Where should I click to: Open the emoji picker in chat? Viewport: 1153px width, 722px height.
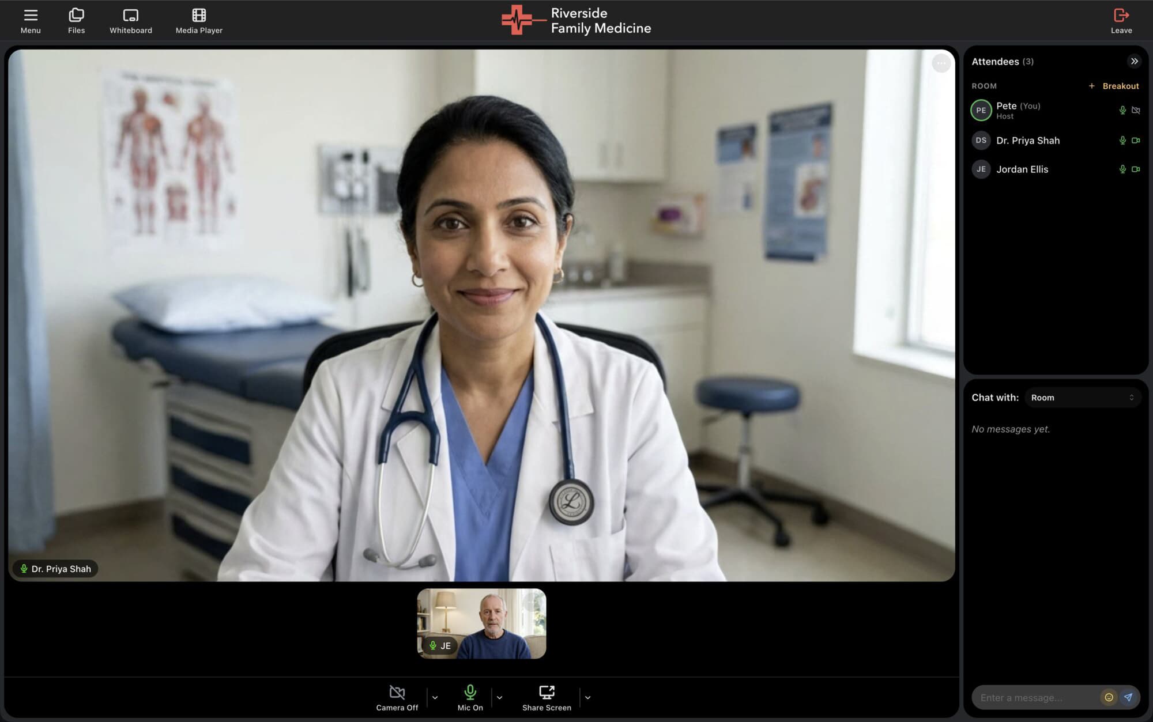(x=1109, y=697)
